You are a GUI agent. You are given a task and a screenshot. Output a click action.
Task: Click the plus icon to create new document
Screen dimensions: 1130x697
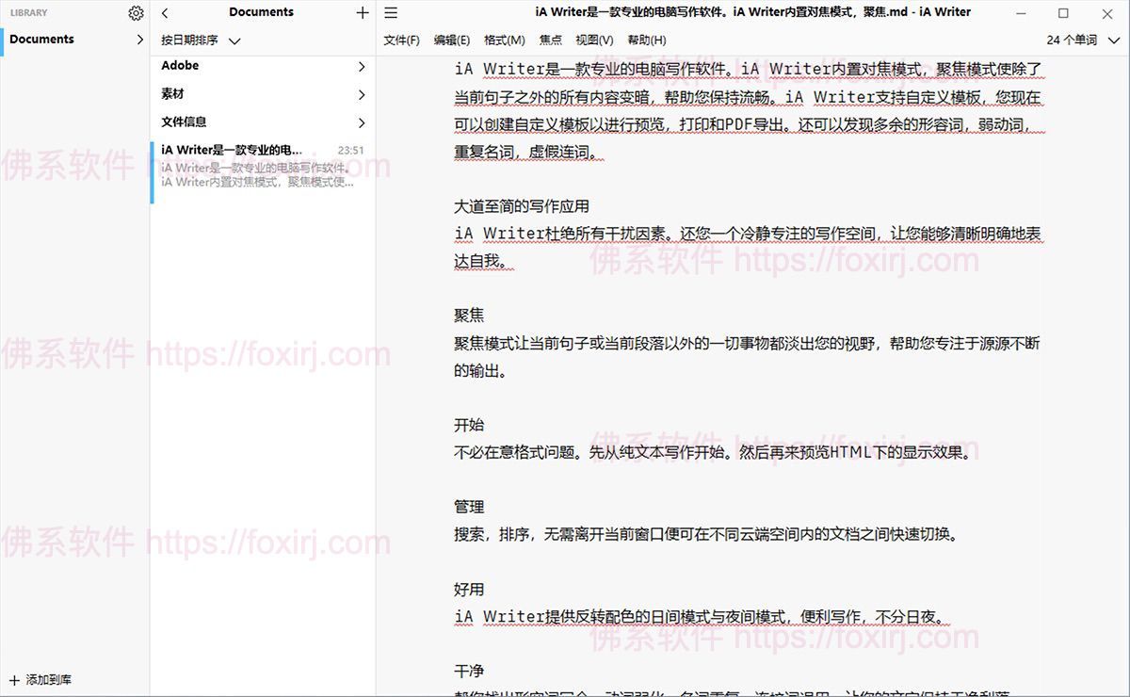pyautogui.click(x=363, y=13)
